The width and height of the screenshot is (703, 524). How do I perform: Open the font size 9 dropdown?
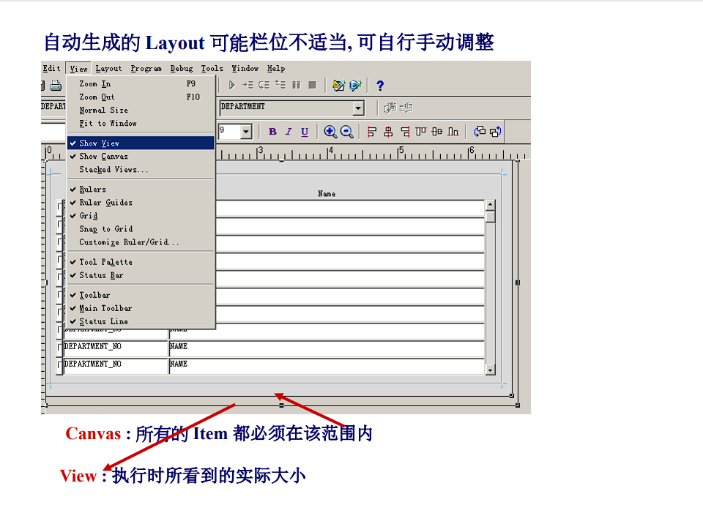point(246,132)
